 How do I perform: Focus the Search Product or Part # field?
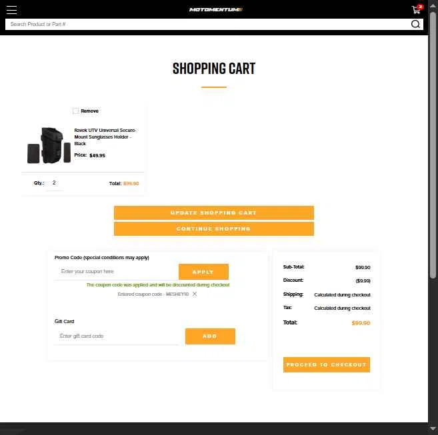click(x=208, y=24)
